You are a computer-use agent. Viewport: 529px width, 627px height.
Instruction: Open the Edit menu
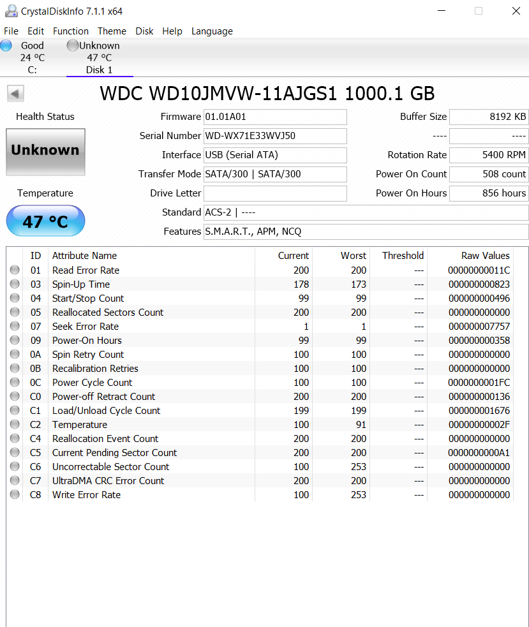[36, 31]
